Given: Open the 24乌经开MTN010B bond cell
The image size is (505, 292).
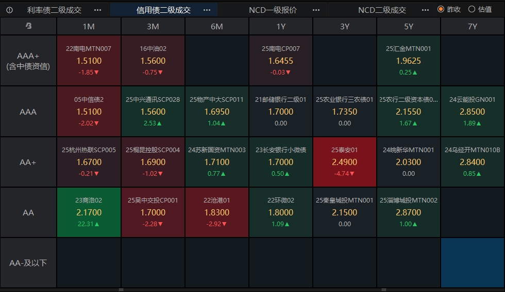Looking at the screenshot, I should [473, 162].
